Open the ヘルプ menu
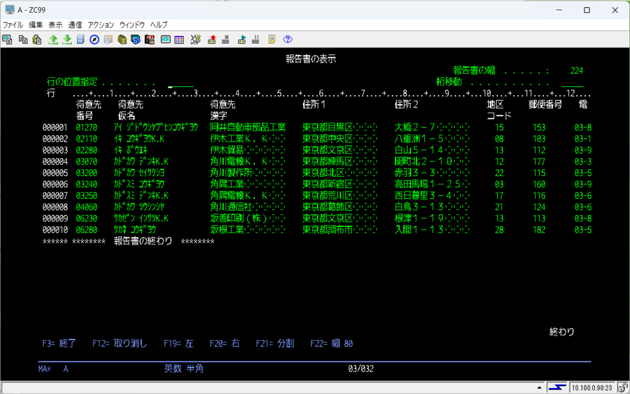Viewport: 630px width, 394px height. tap(159, 24)
